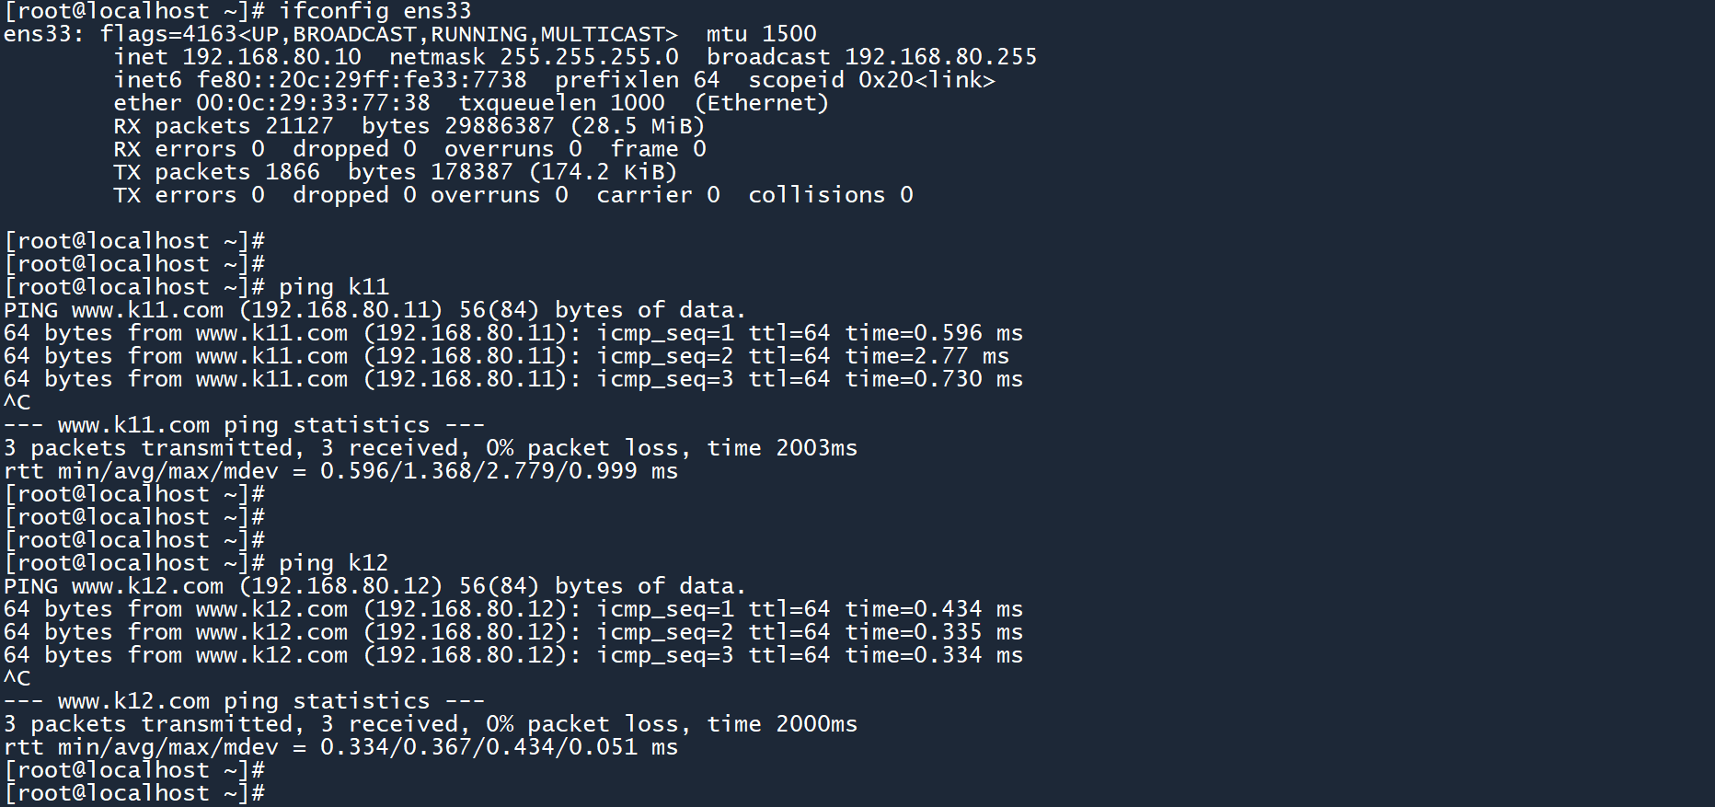Click the '(Ethernet)' label
The width and height of the screenshot is (1715, 807).
tap(761, 103)
